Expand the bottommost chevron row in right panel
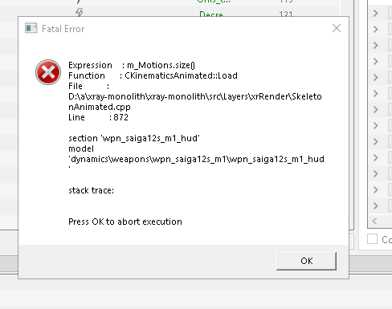 coord(376,205)
